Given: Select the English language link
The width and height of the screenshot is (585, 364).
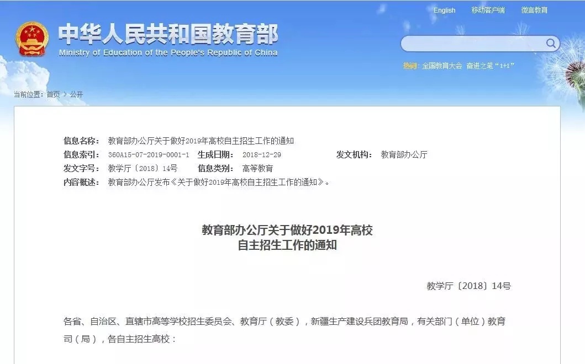Looking at the screenshot, I should tap(445, 10).
